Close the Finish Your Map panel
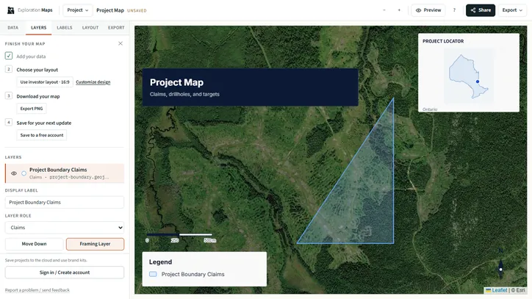Viewport: 532px width, 299px height. (x=121, y=43)
